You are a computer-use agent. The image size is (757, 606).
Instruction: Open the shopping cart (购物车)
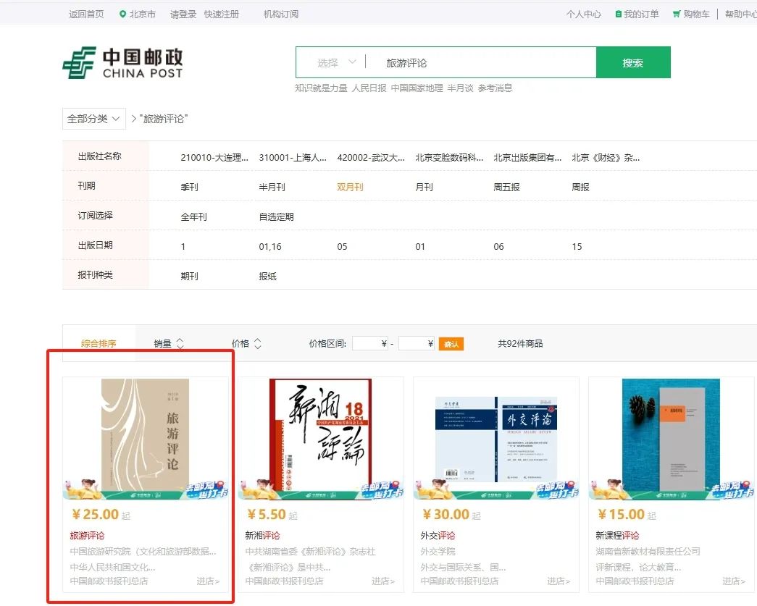pyautogui.click(x=690, y=14)
